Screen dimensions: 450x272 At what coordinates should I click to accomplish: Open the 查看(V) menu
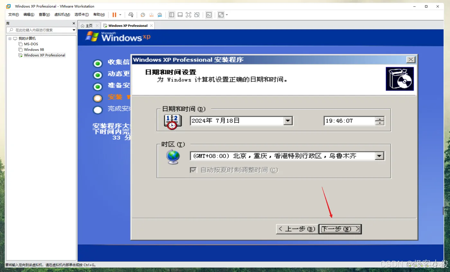pos(44,15)
